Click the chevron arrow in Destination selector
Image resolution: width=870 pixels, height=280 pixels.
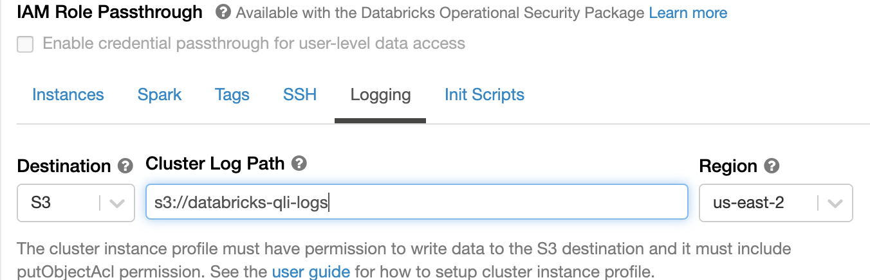coord(117,204)
